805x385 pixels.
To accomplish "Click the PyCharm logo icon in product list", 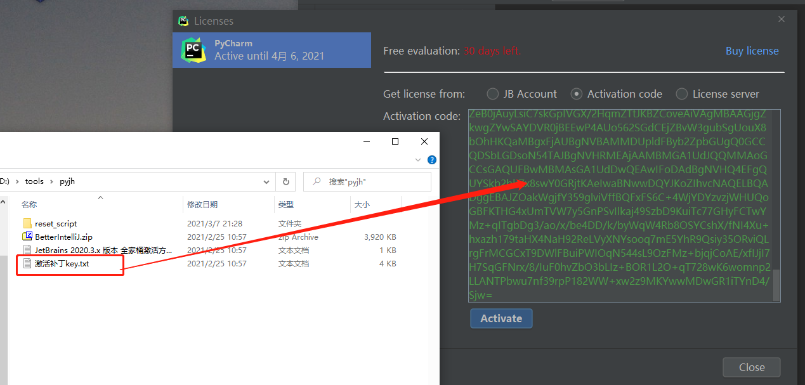I will click(193, 50).
